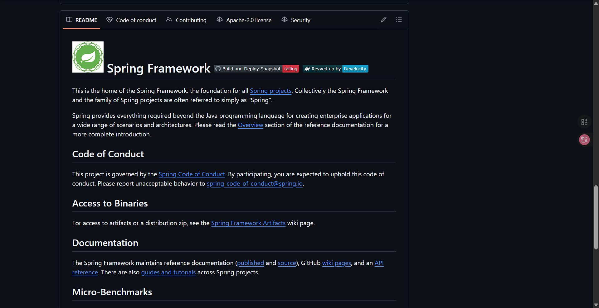
Task: Open the guides and tutorials link
Action: pos(168,272)
